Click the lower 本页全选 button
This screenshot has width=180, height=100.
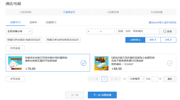tap(15, 79)
